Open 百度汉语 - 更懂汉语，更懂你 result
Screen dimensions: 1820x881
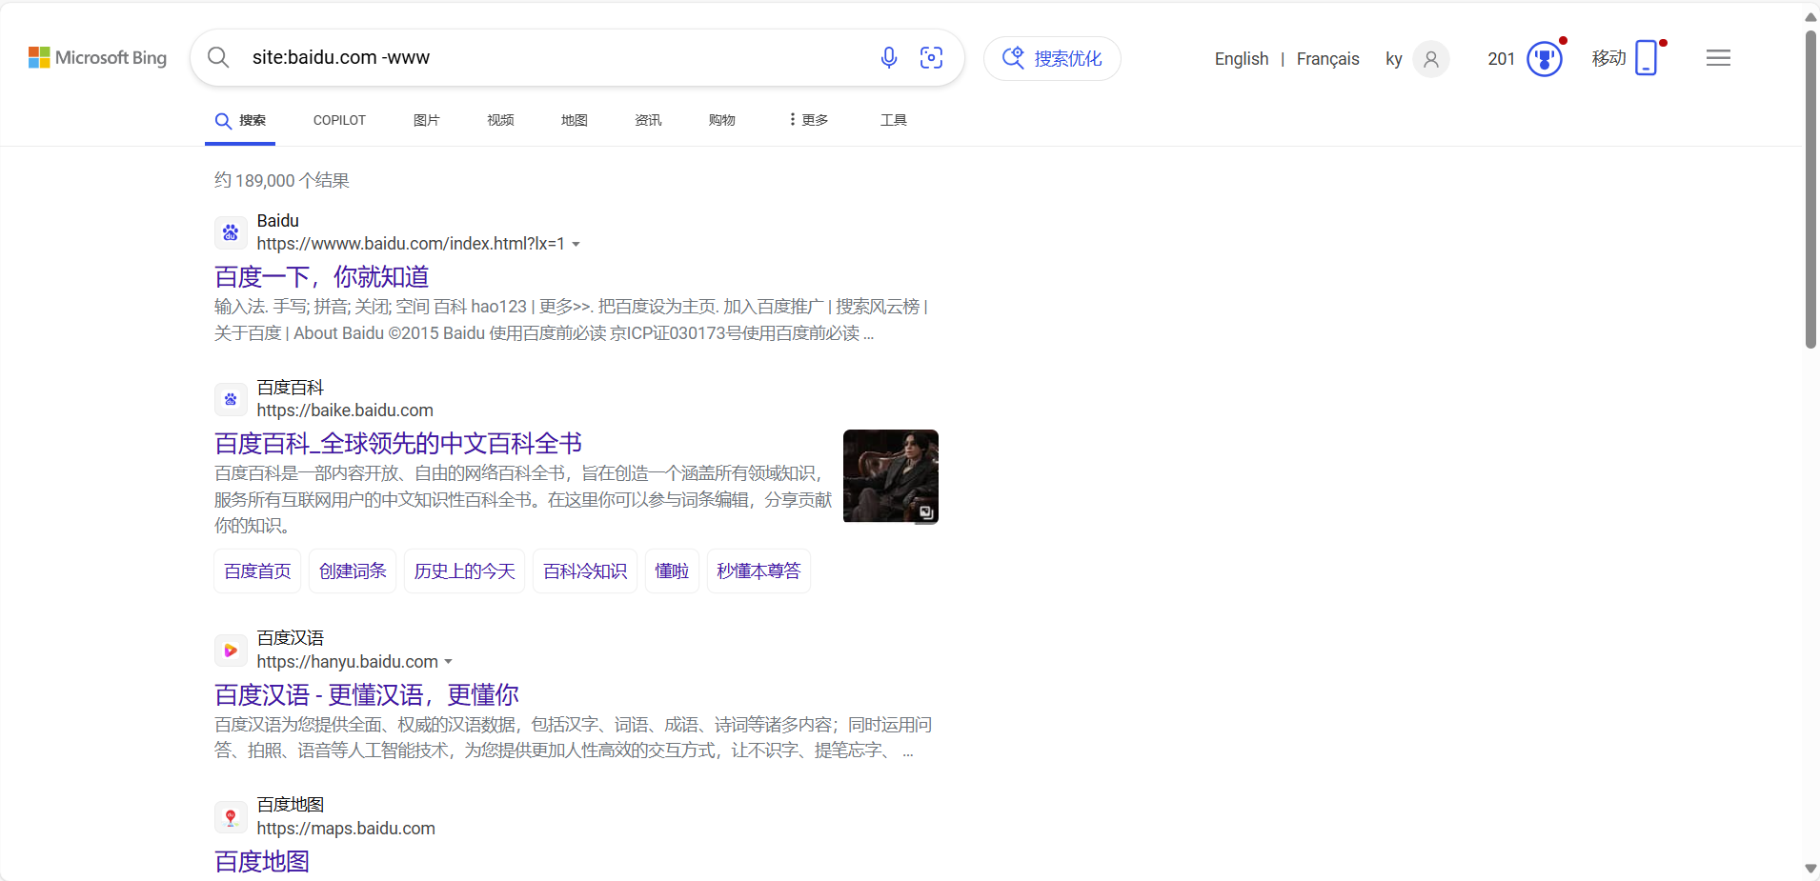[367, 695]
